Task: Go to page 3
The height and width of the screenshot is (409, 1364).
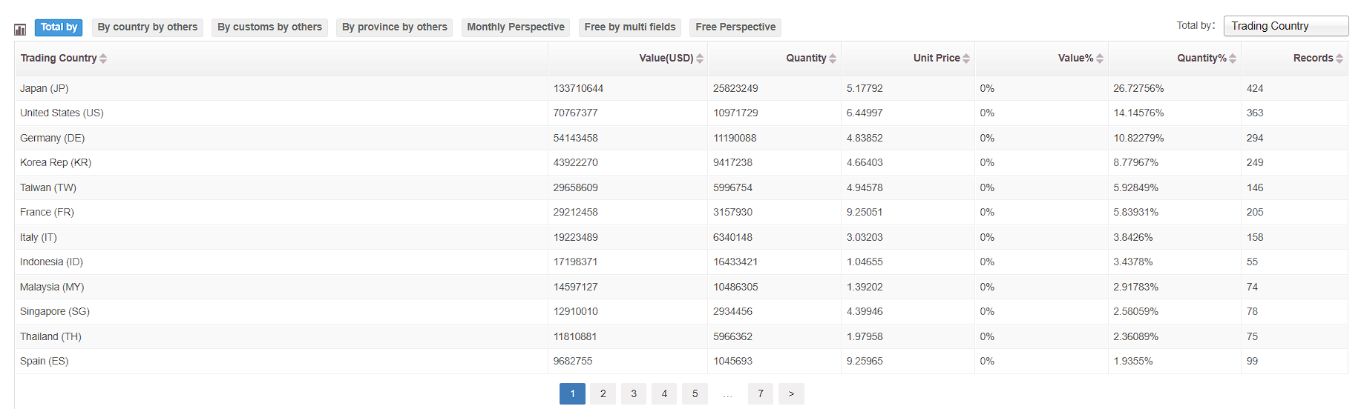Action: 634,393
